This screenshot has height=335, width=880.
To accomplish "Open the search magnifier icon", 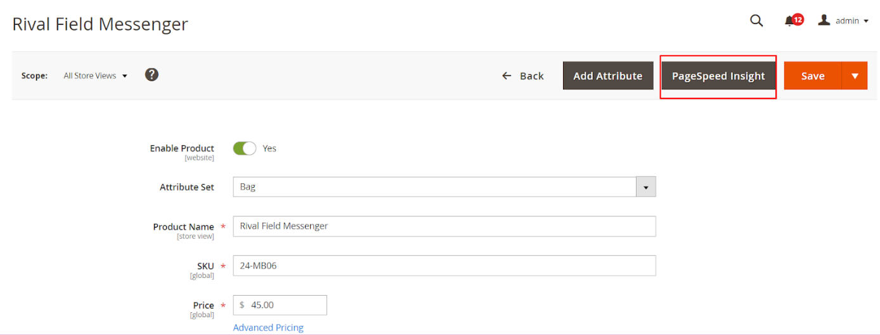I will 756,21.
